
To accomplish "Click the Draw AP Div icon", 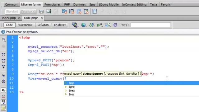I will point(49,12).
